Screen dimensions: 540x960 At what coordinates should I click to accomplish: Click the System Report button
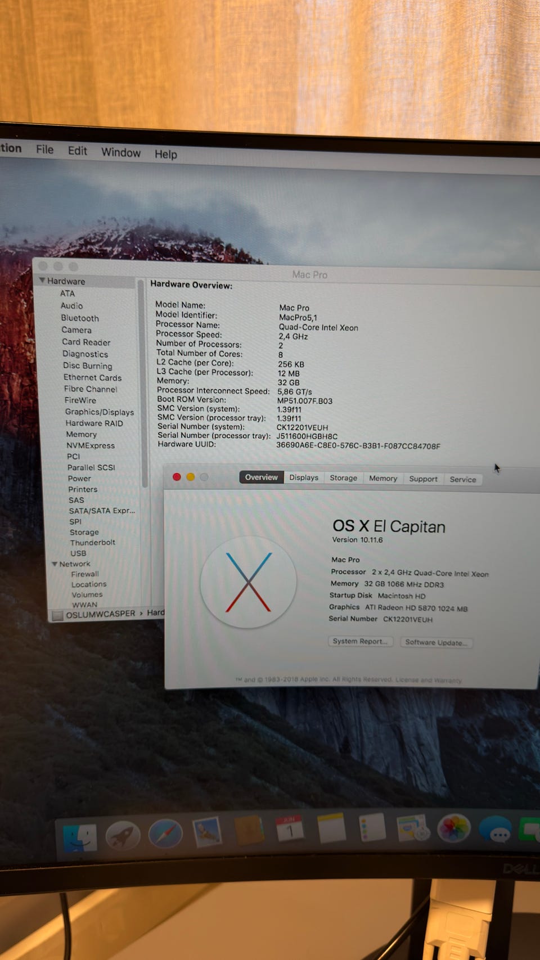[x=360, y=641]
